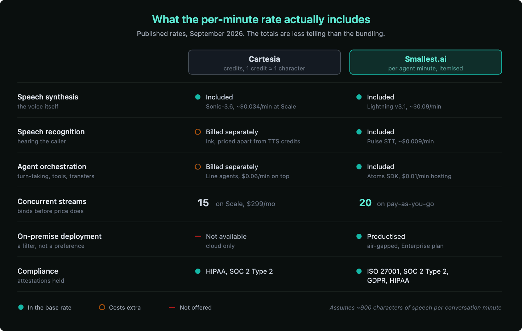This screenshot has height=331, width=522.
Task: Click 'Billed separately' in the agent orchestration row
Action: 232,167
